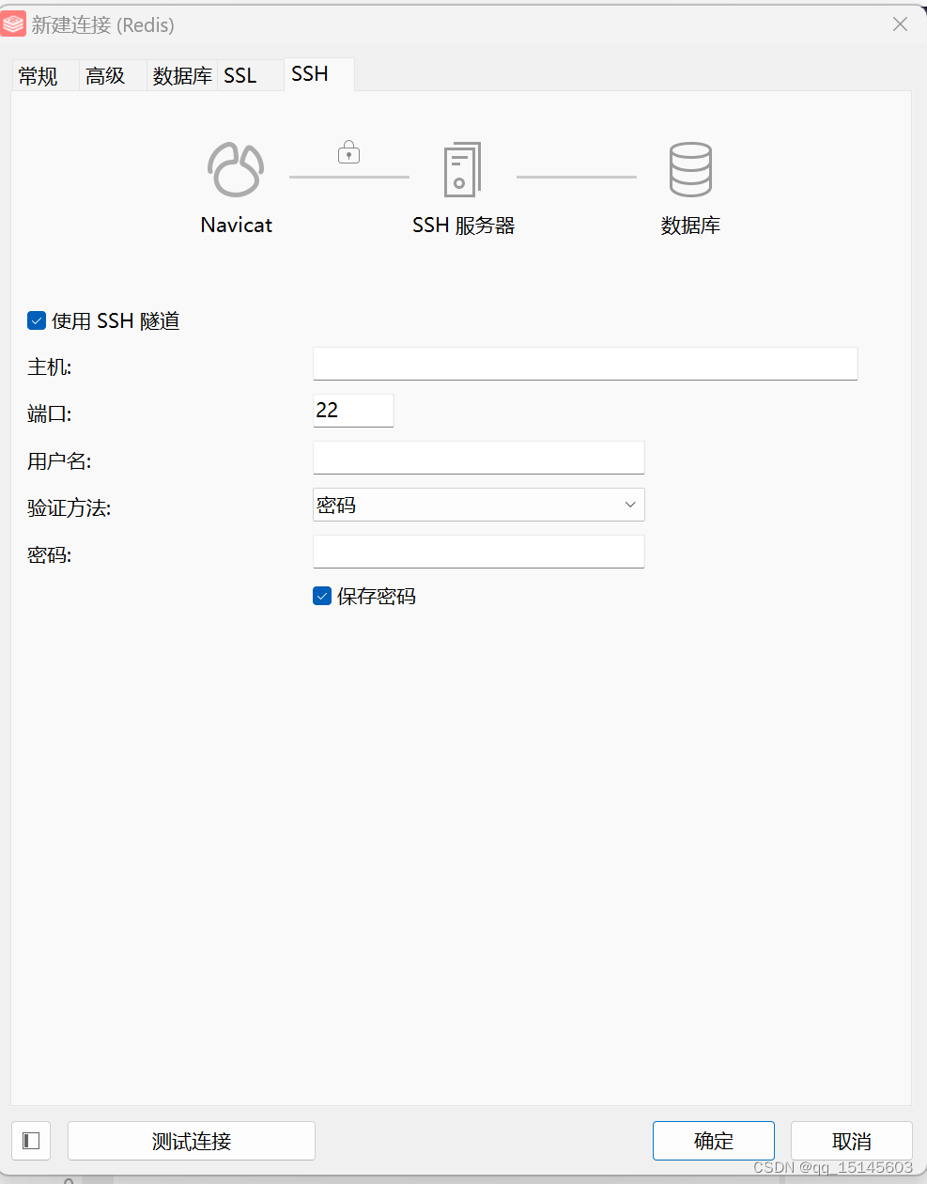Screen dimensions: 927x1184
Task: Click the '验证方法:' label
Action: 70,508
